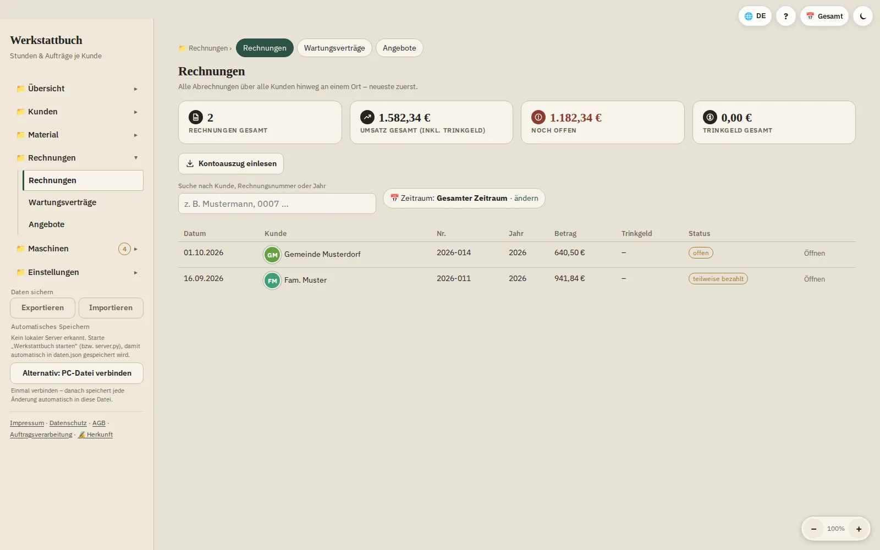Click the coin icon in Trinkgeld Gesamt card

tap(710, 117)
